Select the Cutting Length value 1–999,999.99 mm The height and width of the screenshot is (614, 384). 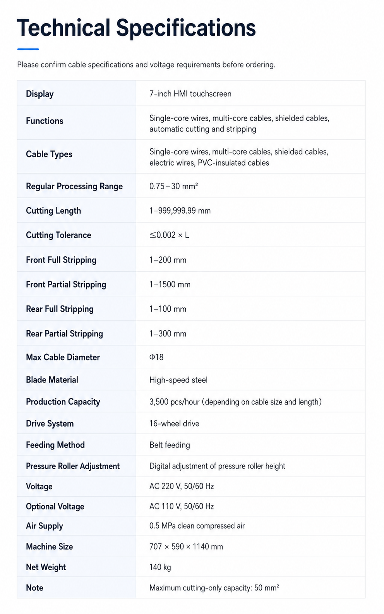180,211
